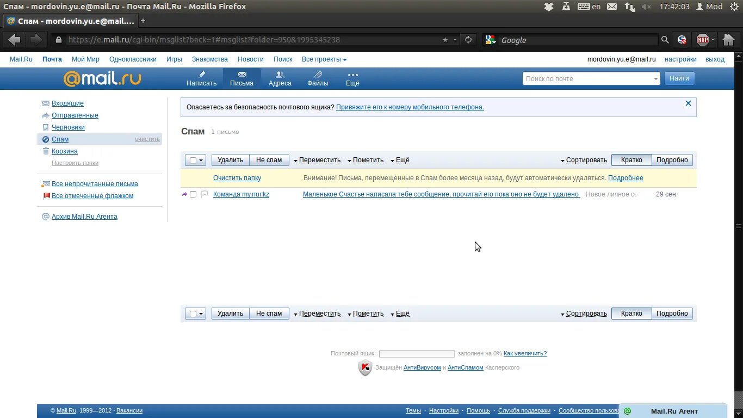
Task: Open the keyboard layout en indicator
Action: [x=589, y=7]
